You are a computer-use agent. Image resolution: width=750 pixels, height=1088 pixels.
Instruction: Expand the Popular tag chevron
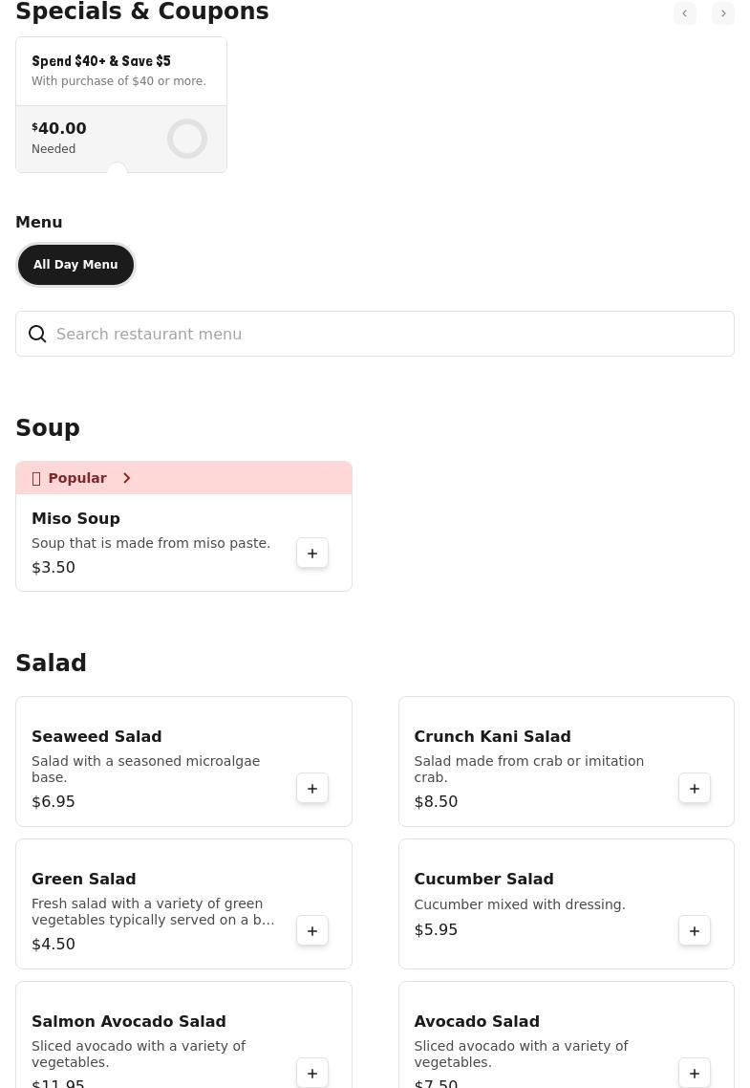click(x=126, y=478)
